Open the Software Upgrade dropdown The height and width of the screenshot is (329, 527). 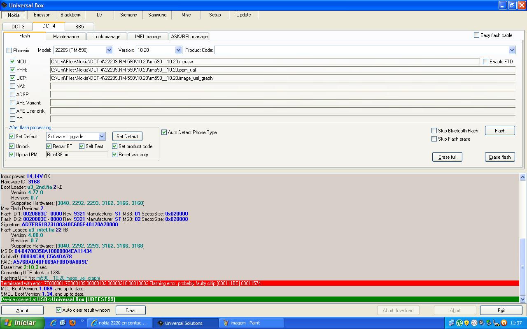click(x=76, y=137)
